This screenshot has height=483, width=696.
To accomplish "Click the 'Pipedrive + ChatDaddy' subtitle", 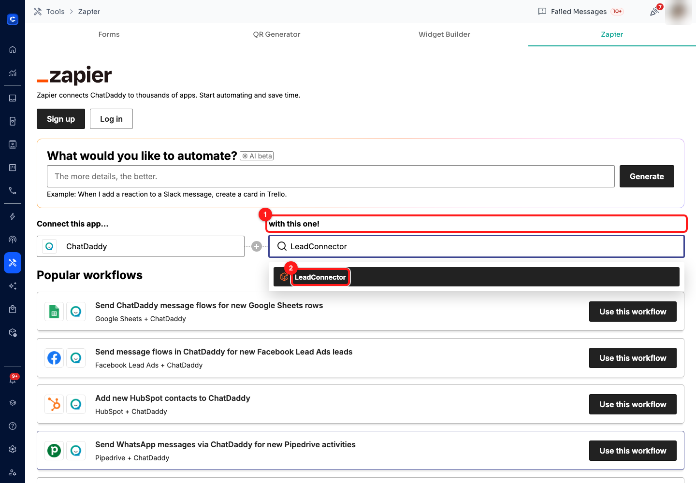I will point(132,458).
